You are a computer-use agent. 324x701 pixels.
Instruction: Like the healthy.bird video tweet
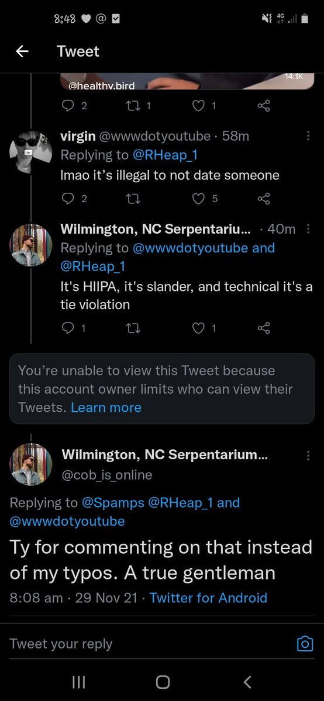pos(199,106)
